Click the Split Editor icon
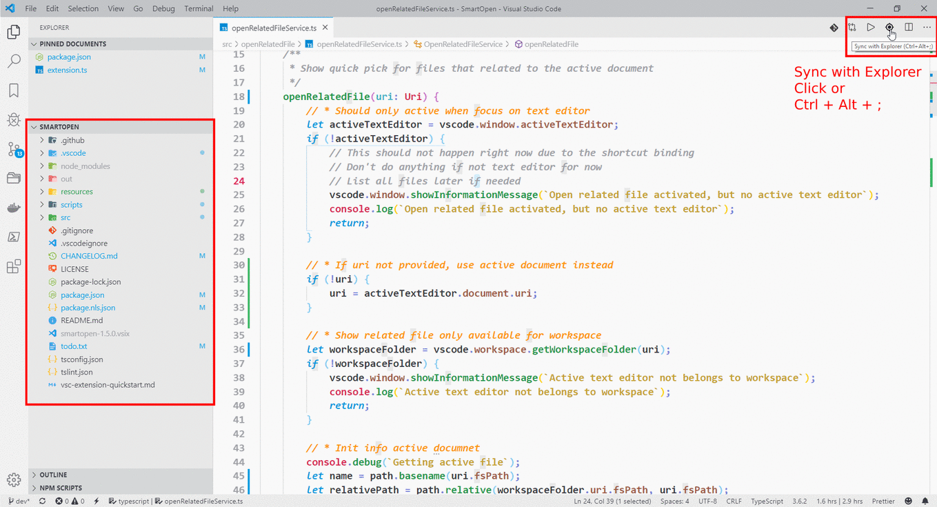The height and width of the screenshot is (507, 937). [909, 28]
